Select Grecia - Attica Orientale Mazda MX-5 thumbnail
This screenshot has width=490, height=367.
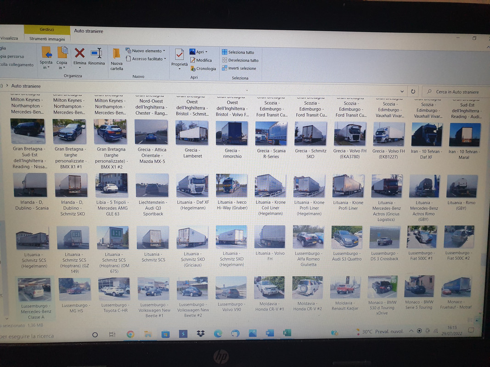click(151, 132)
